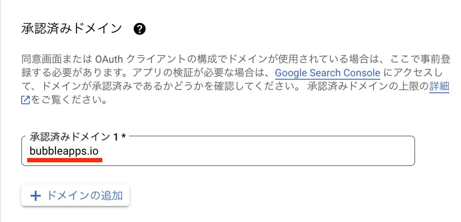The height and width of the screenshot is (222, 461).
Task: Place cursor in the bubbleapps.io text
Action: tap(64, 151)
